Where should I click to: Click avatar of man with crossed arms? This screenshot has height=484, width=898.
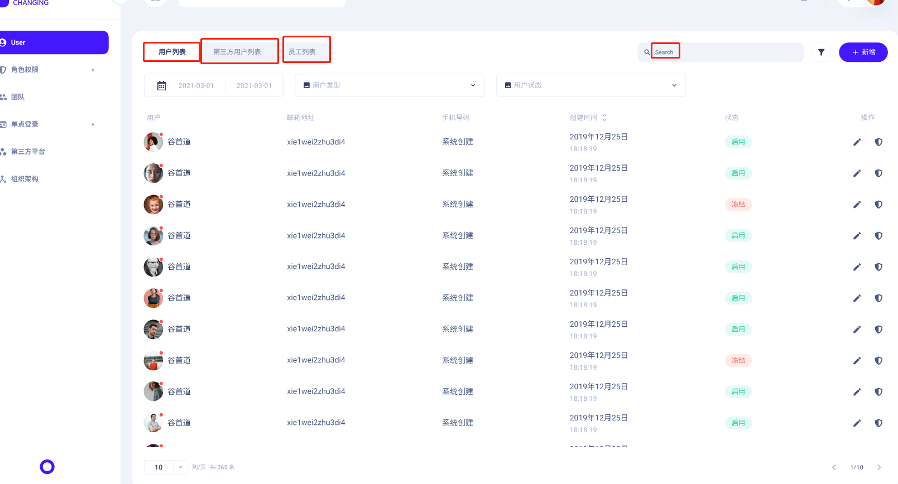153,423
